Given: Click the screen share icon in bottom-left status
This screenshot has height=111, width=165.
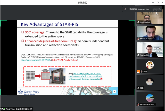Looking at the screenshot, I should click(x=3, y=109).
